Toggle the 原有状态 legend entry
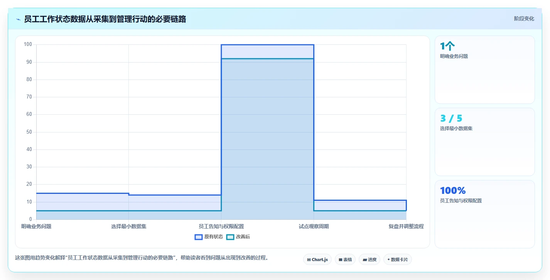 click(x=209, y=237)
